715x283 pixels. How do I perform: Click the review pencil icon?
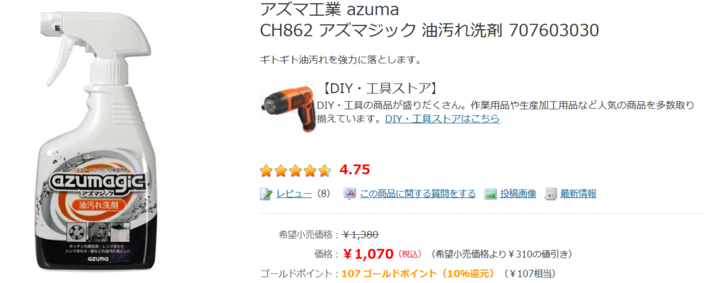click(266, 194)
